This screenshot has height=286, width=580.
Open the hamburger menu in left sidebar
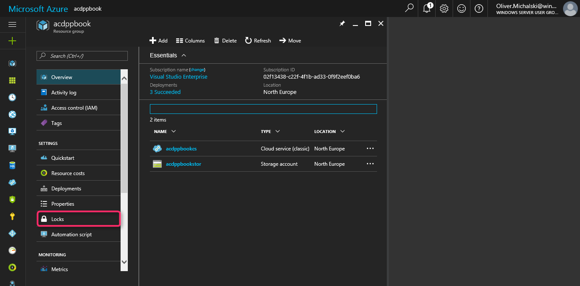tap(12, 25)
